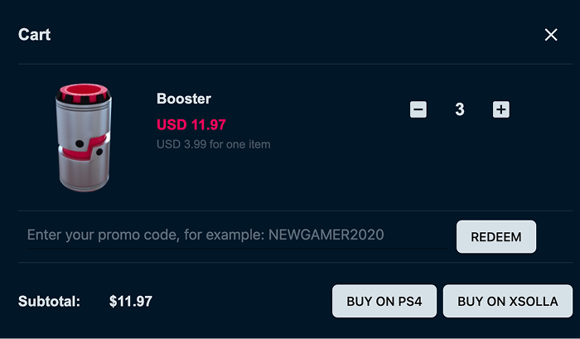Image resolution: width=580 pixels, height=339 pixels.
Task: Increase Booster quantity with plus button
Action: (x=500, y=109)
